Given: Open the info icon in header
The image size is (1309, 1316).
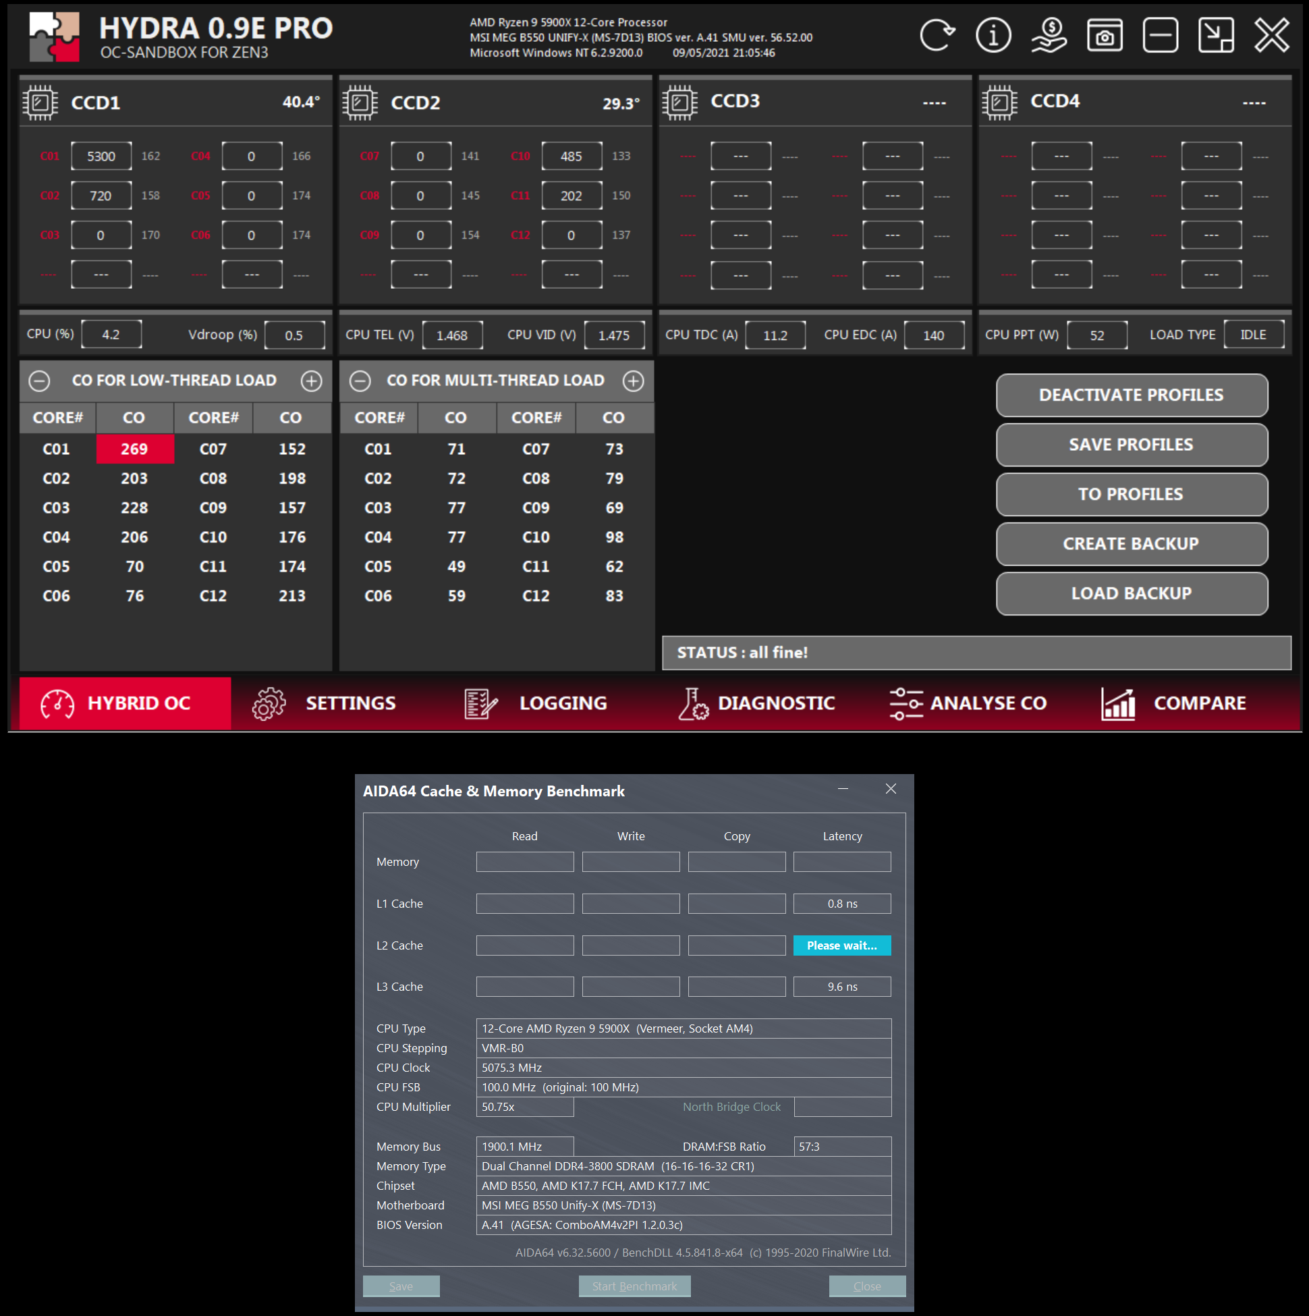Looking at the screenshot, I should pos(993,35).
